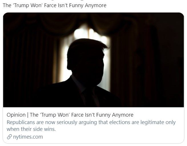Click the line 'when their side wins.'

click(31, 129)
